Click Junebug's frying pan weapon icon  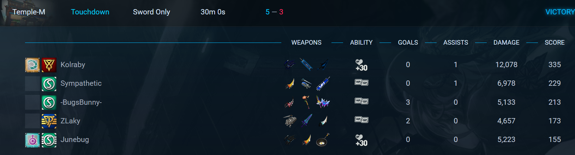(323, 140)
